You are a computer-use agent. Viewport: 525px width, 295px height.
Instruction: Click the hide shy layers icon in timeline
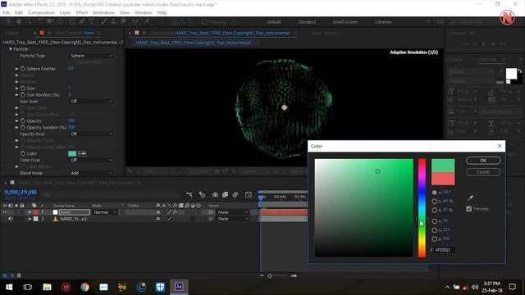(215, 195)
